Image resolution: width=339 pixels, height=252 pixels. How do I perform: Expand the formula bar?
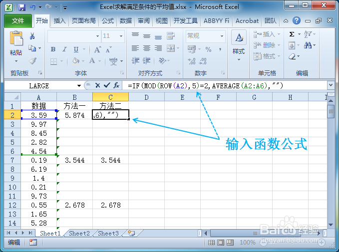(x=331, y=85)
